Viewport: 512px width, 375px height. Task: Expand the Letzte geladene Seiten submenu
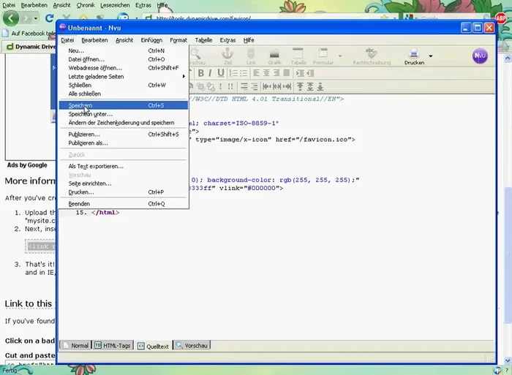(x=124, y=76)
